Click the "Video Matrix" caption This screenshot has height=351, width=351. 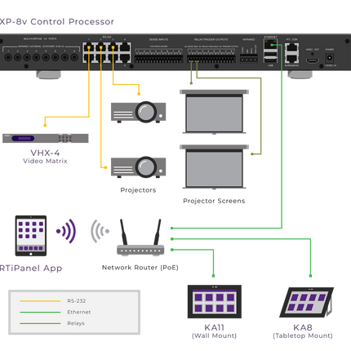45,161
